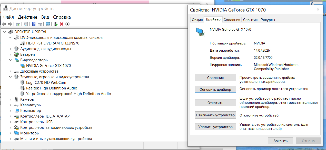The width and height of the screenshot is (326, 150).
Task: Collapse the Видеоадаптеры tree node
Action: coord(10,60)
